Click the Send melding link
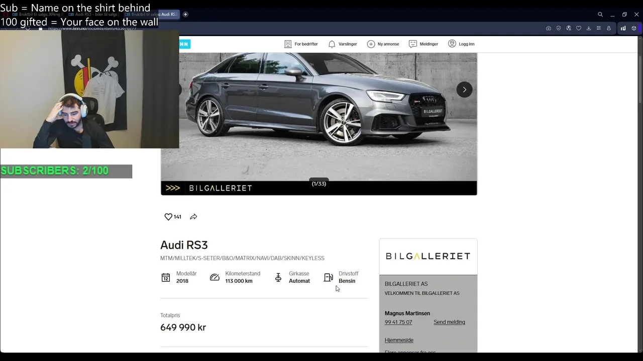Image resolution: width=643 pixels, height=361 pixels. pos(449,322)
